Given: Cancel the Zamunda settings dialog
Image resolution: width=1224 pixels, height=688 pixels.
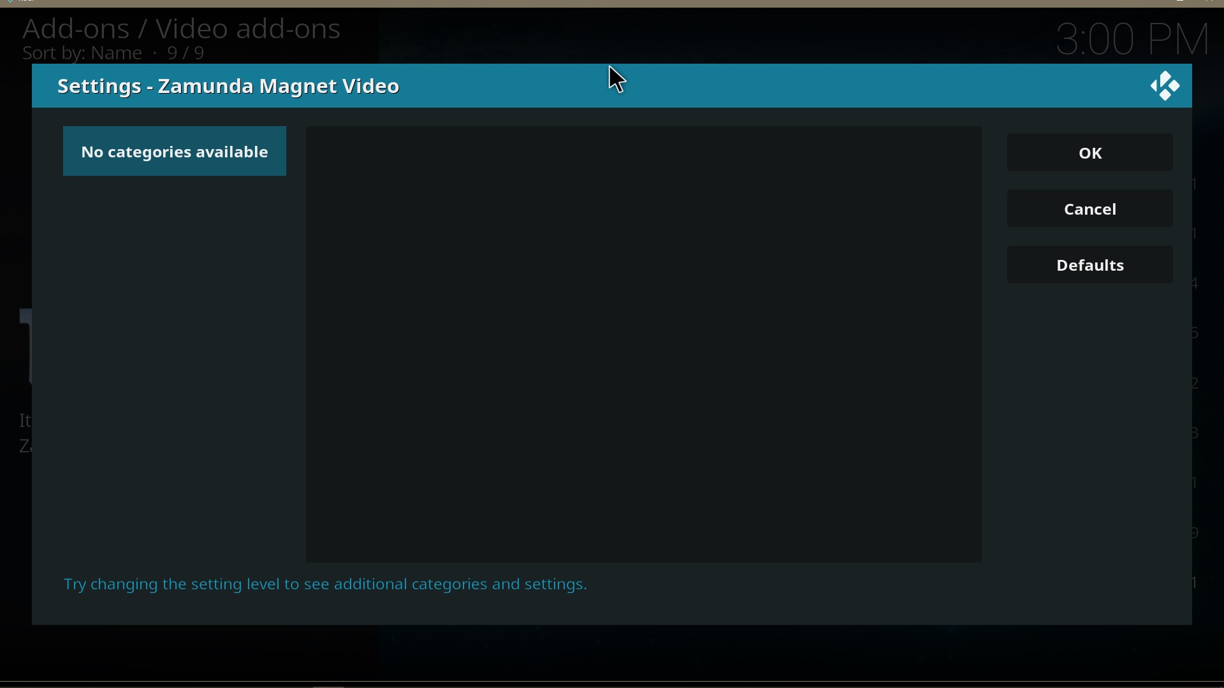Looking at the screenshot, I should click(1090, 209).
